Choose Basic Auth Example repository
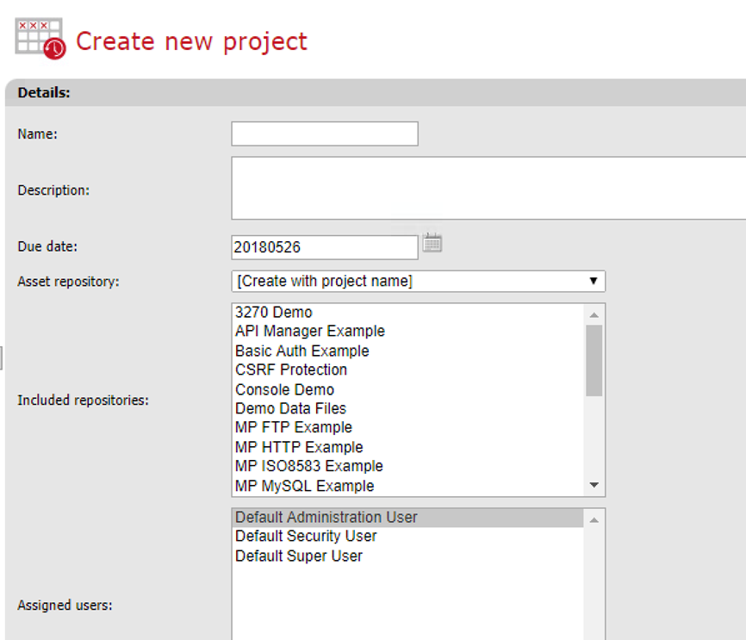746x640 pixels. click(x=302, y=351)
